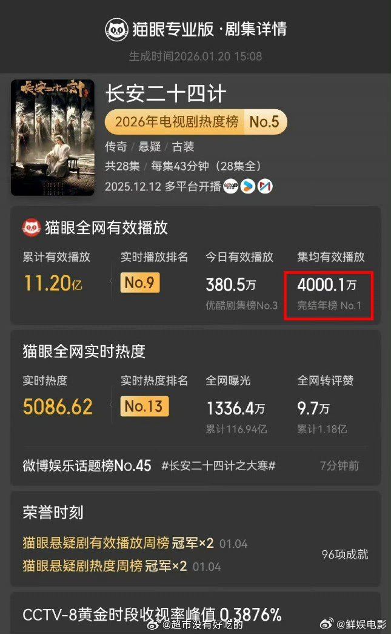Select the 实时播放排名 No.9 badge
This screenshot has width=391, height=634.
point(140,283)
